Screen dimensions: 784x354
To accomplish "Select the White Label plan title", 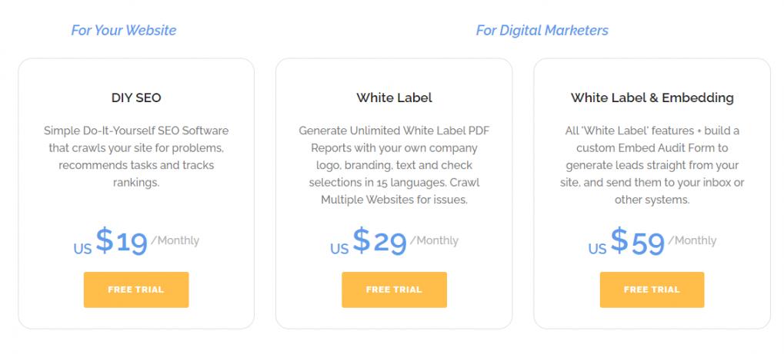I will tap(394, 98).
